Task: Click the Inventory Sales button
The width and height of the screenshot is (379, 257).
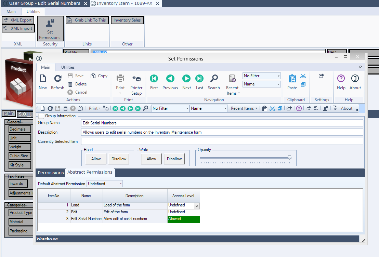Action: pyautogui.click(x=127, y=20)
